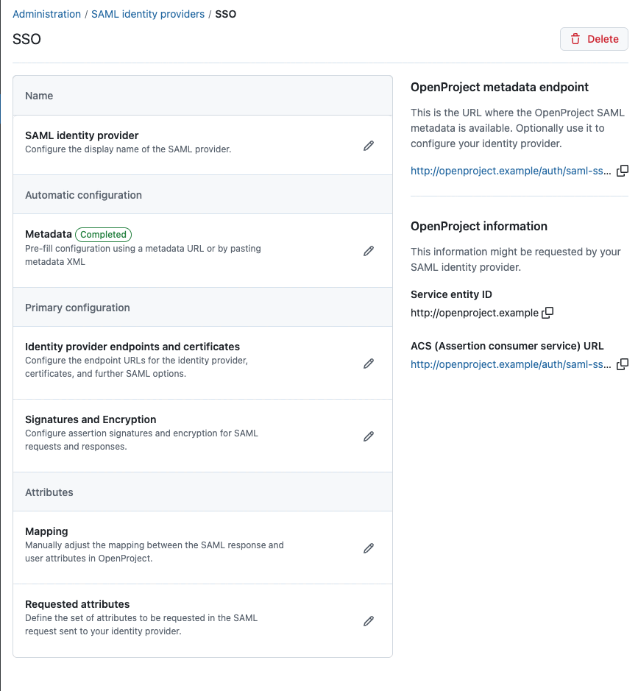This screenshot has width=638, height=691.
Task: Navigate to the Administration breadcrumb
Action: tap(46, 13)
